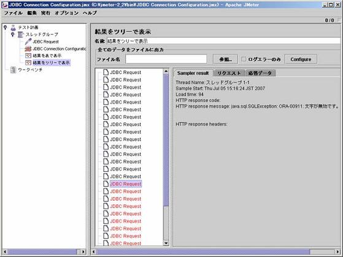The image size is (343, 257).
Task: Click the highlighted red JDBC Request document icon
Action: click(x=106, y=184)
